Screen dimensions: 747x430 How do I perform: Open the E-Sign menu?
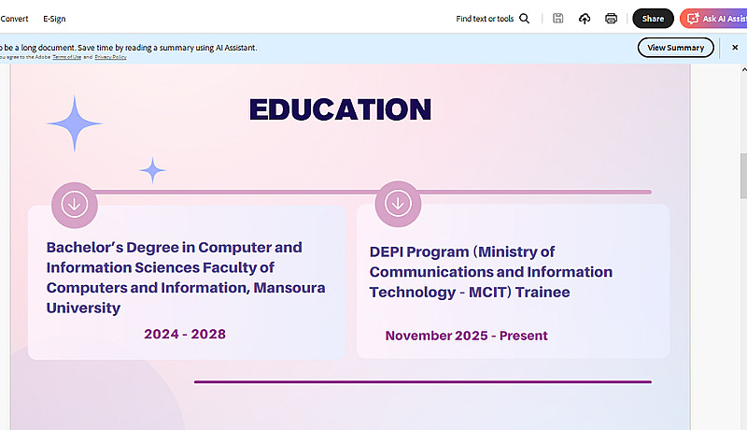pos(54,19)
